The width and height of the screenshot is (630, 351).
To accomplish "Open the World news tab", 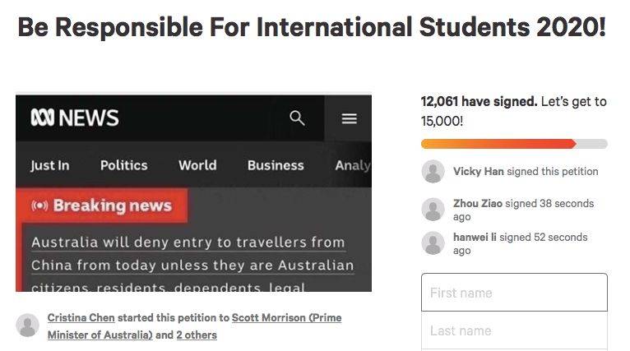I will [197, 165].
